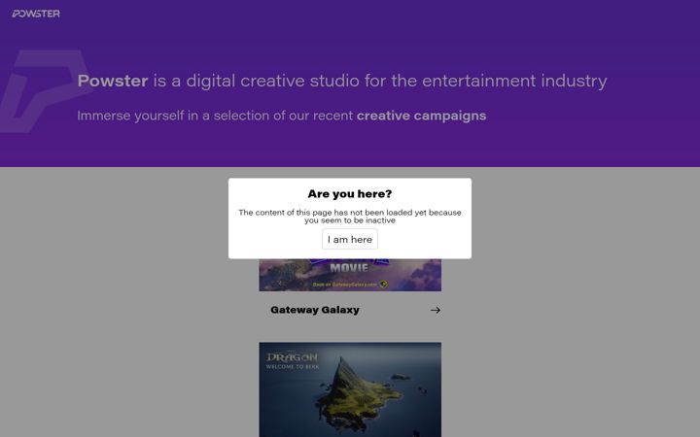Click the Gateway Galaxy arrow icon
Image resolution: width=700 pixels, height=437 pixels.
tap(436, 310)
